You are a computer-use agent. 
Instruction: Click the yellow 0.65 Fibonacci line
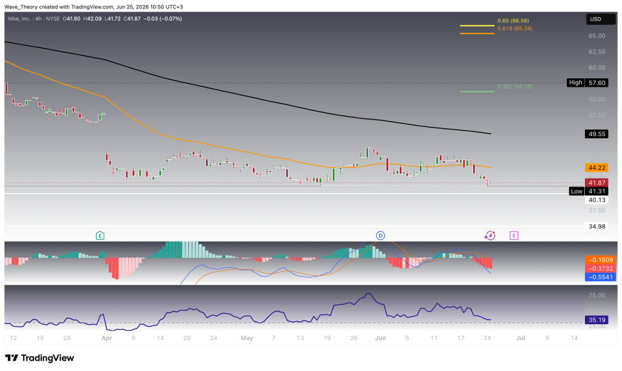coord(477,26)
